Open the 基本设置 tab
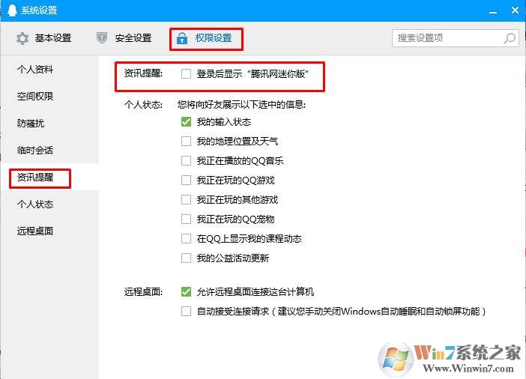The width and height of the screenshot is (526, 379). 44,38
